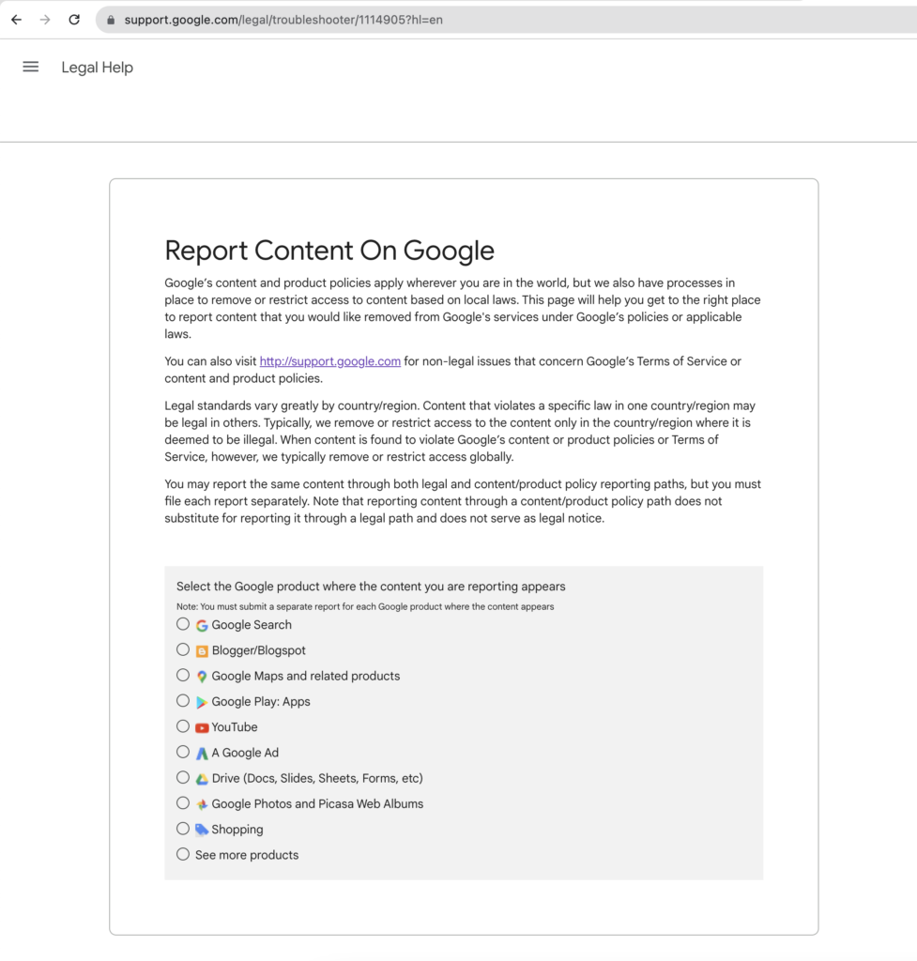The width and height of the screenshot is (917, 961).
Task: Click the lock icon in the address bar
Action: (x=111, y=20)
